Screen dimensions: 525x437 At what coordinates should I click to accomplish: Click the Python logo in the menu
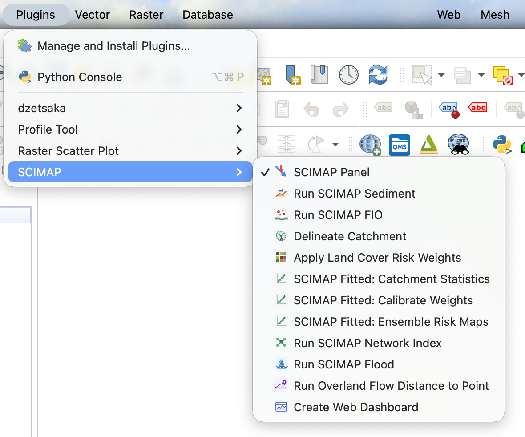coord(25,77)
